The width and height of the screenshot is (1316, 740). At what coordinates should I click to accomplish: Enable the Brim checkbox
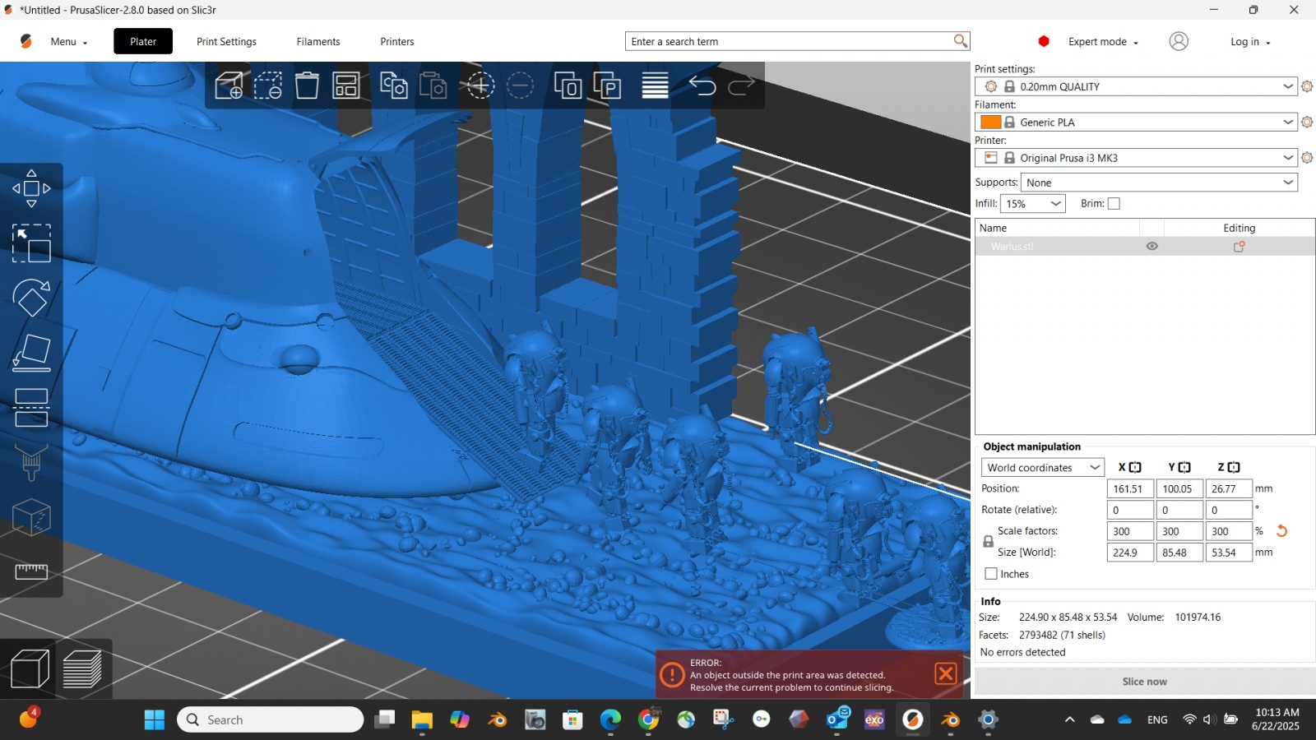1114,204
